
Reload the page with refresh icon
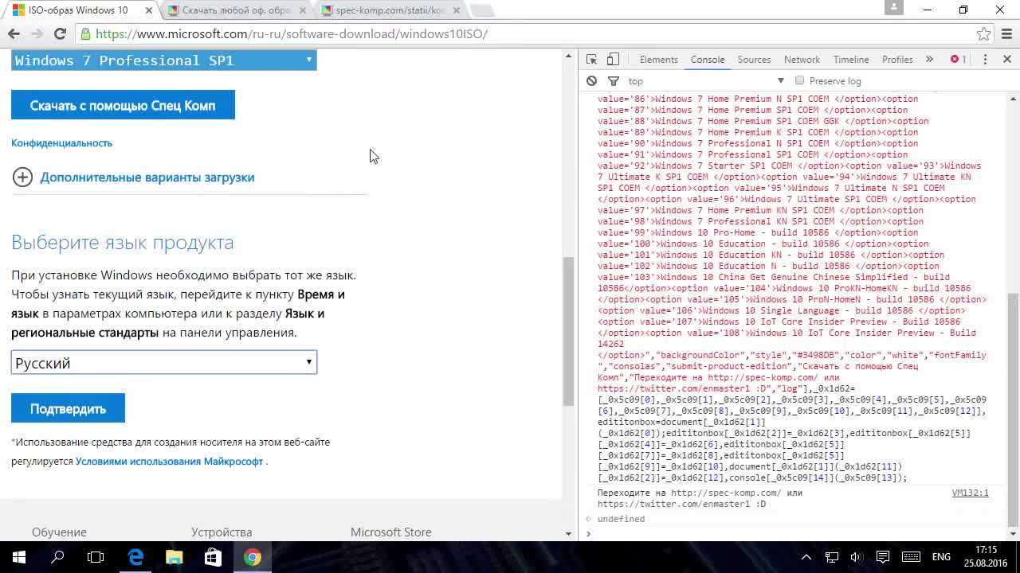(x=60, y=33)
